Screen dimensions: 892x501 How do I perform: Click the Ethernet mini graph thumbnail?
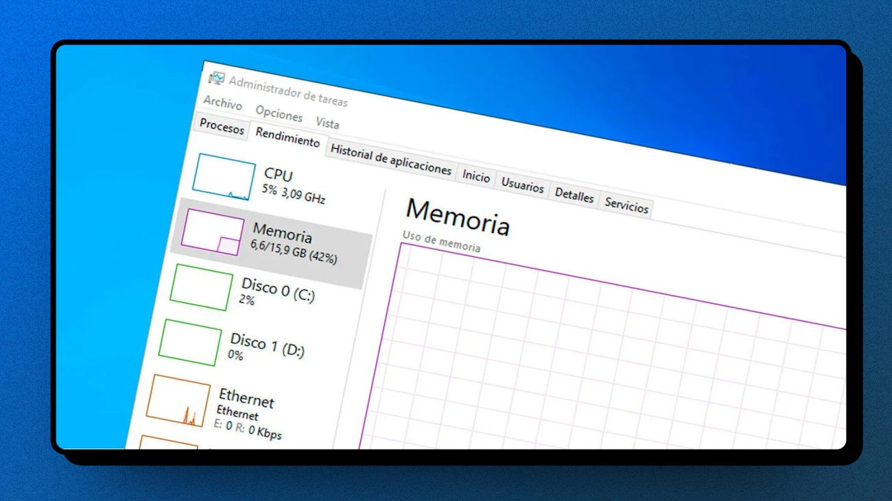click(x=178, y=400)
